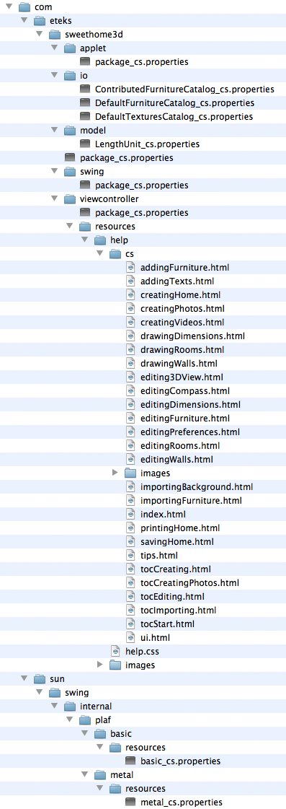The width and height of the screenshot is (286, 809).
Task: Select tocImporting.html file name
Action: (178, 610)
